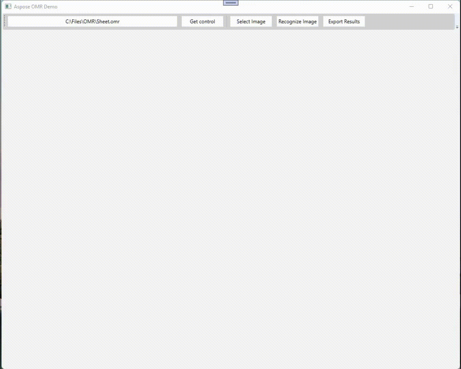The height and width of the screenshot is (369, 461).
Task: Click toolbar grip before Select Image
Action: coord(227,21)
